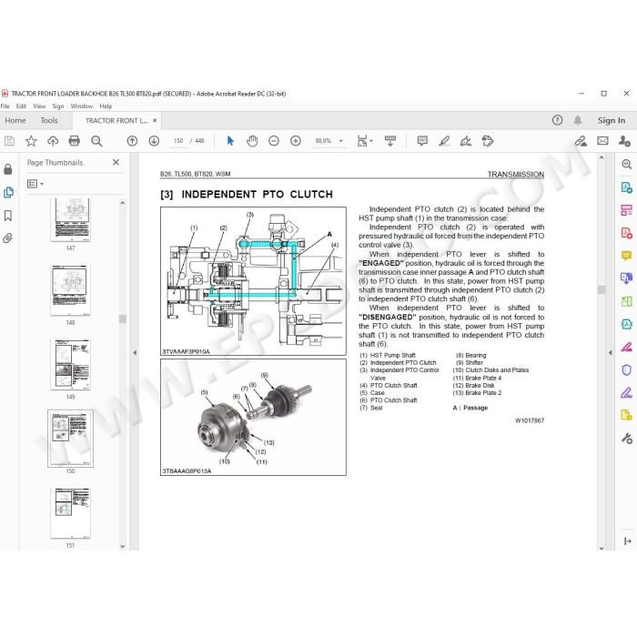The height and width of the screenshot is (637, 637).
Task: Open the zoom percentage dropdown
Action: pos(341,141)
